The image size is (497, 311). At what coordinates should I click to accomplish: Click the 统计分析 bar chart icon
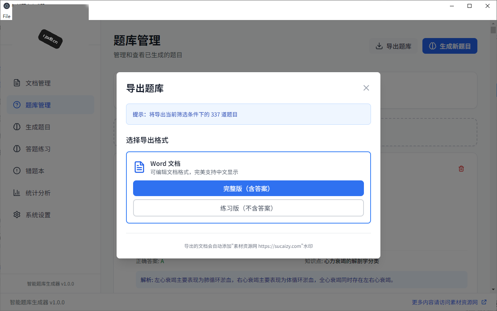(16, 193)
